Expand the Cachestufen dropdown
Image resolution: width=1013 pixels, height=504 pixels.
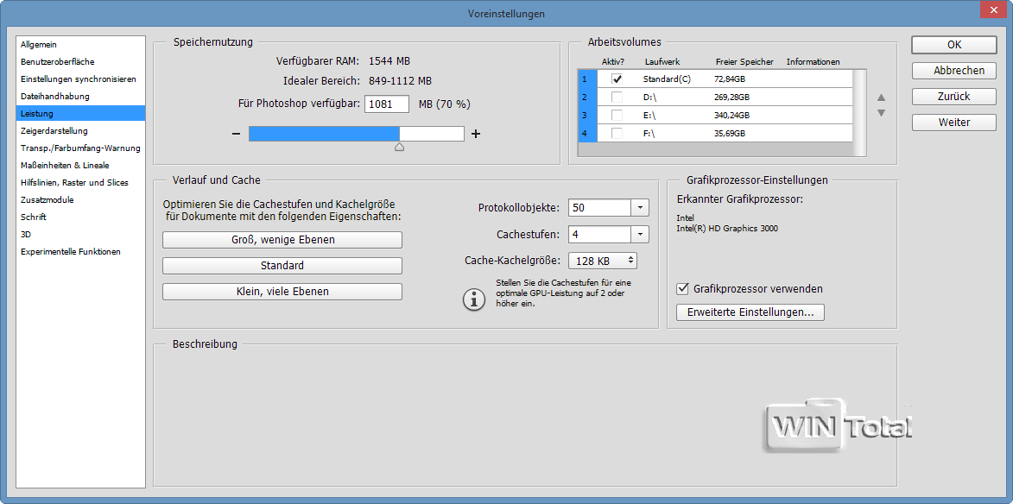[x=639, y=234]
